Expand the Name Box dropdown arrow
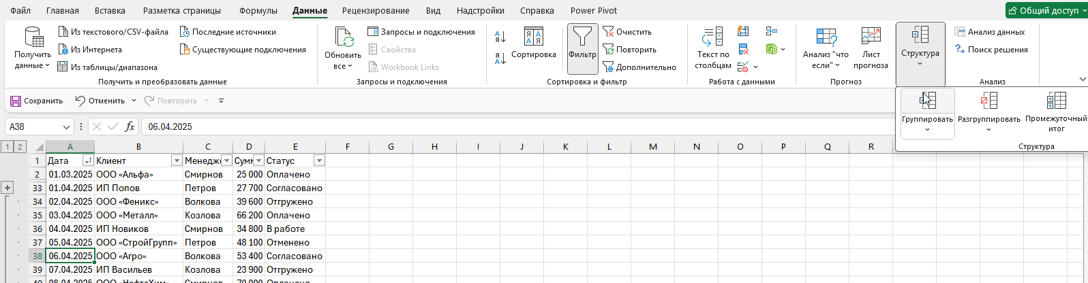 click(67, 127)
